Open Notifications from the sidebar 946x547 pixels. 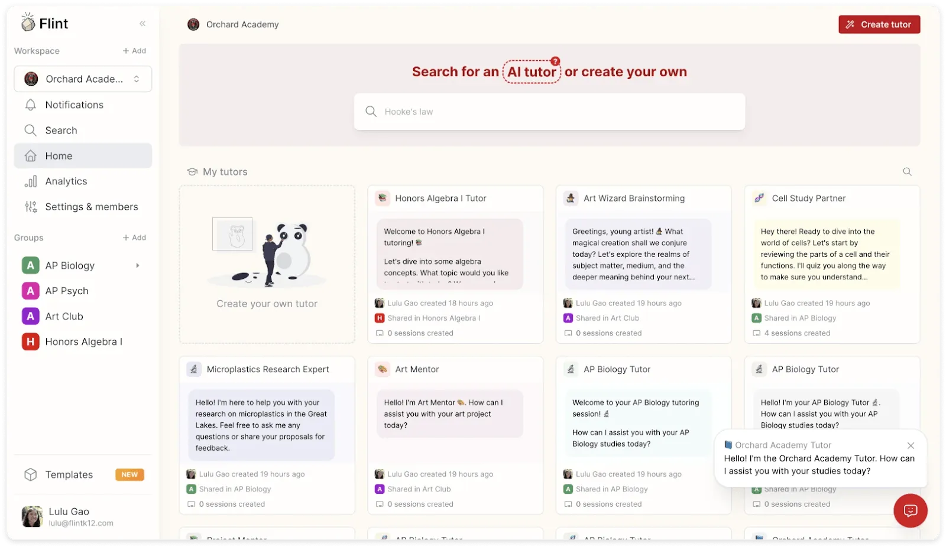(x=83, y=105)
